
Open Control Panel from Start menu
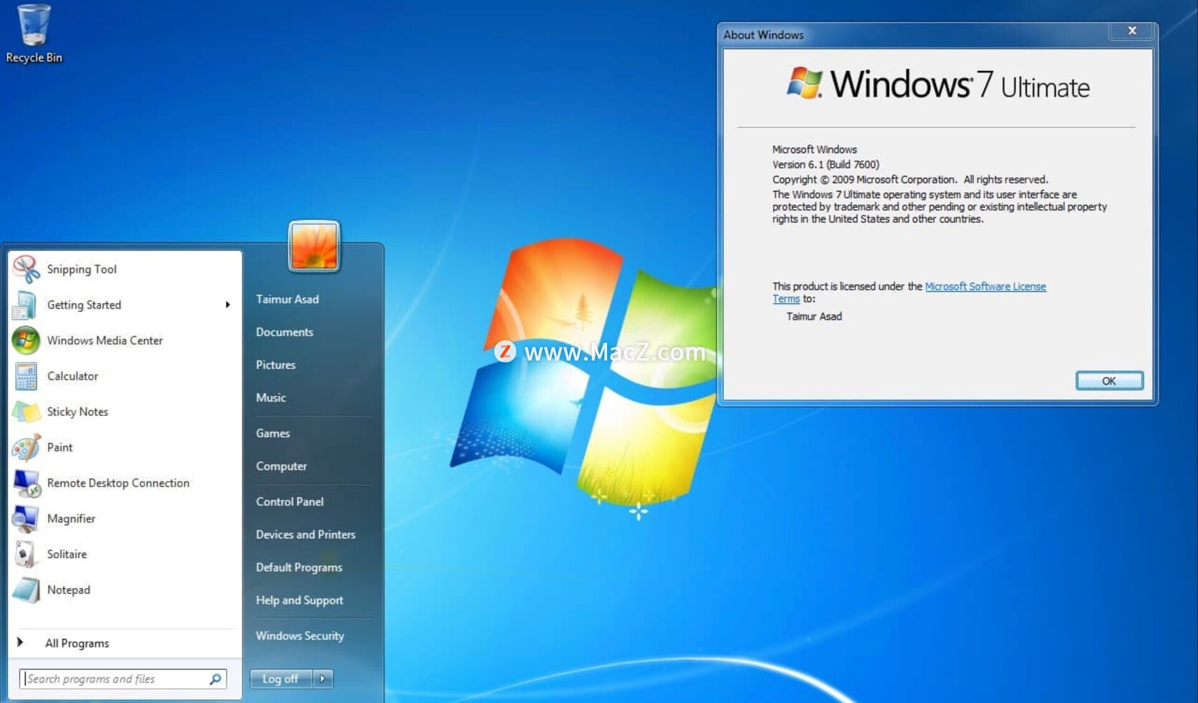(x=290, y=501)
